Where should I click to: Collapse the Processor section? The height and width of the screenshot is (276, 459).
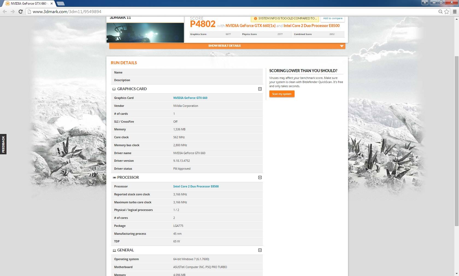click(x=260, y=177)
